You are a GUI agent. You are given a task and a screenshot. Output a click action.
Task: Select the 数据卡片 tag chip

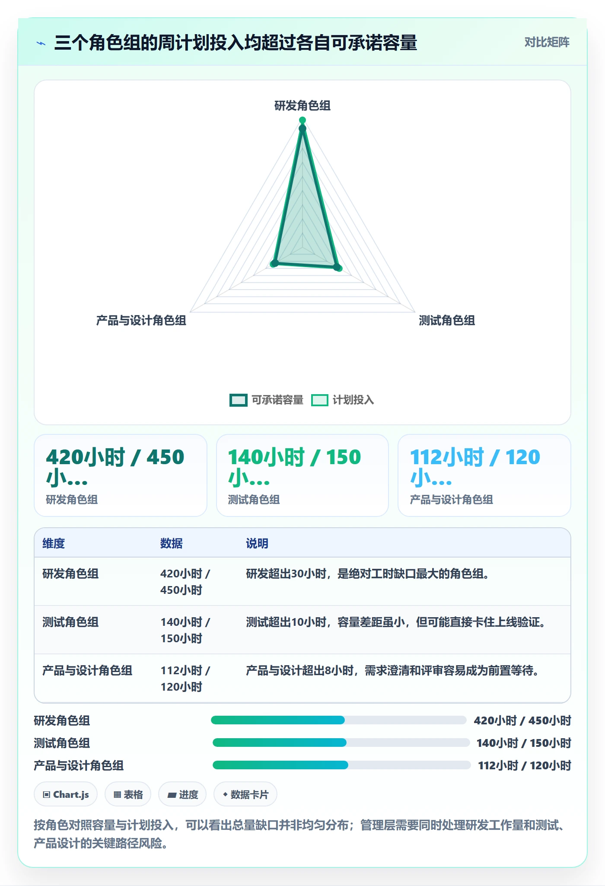click(x=245, y=794)
